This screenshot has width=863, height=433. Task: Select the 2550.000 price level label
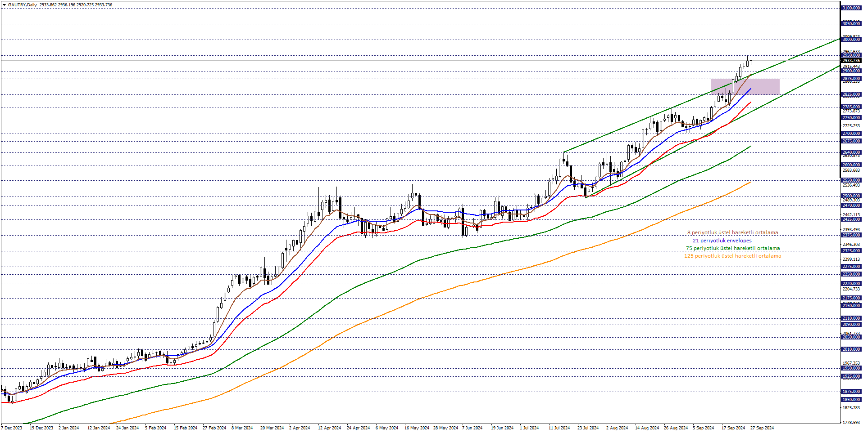click(x=851, y=180)
